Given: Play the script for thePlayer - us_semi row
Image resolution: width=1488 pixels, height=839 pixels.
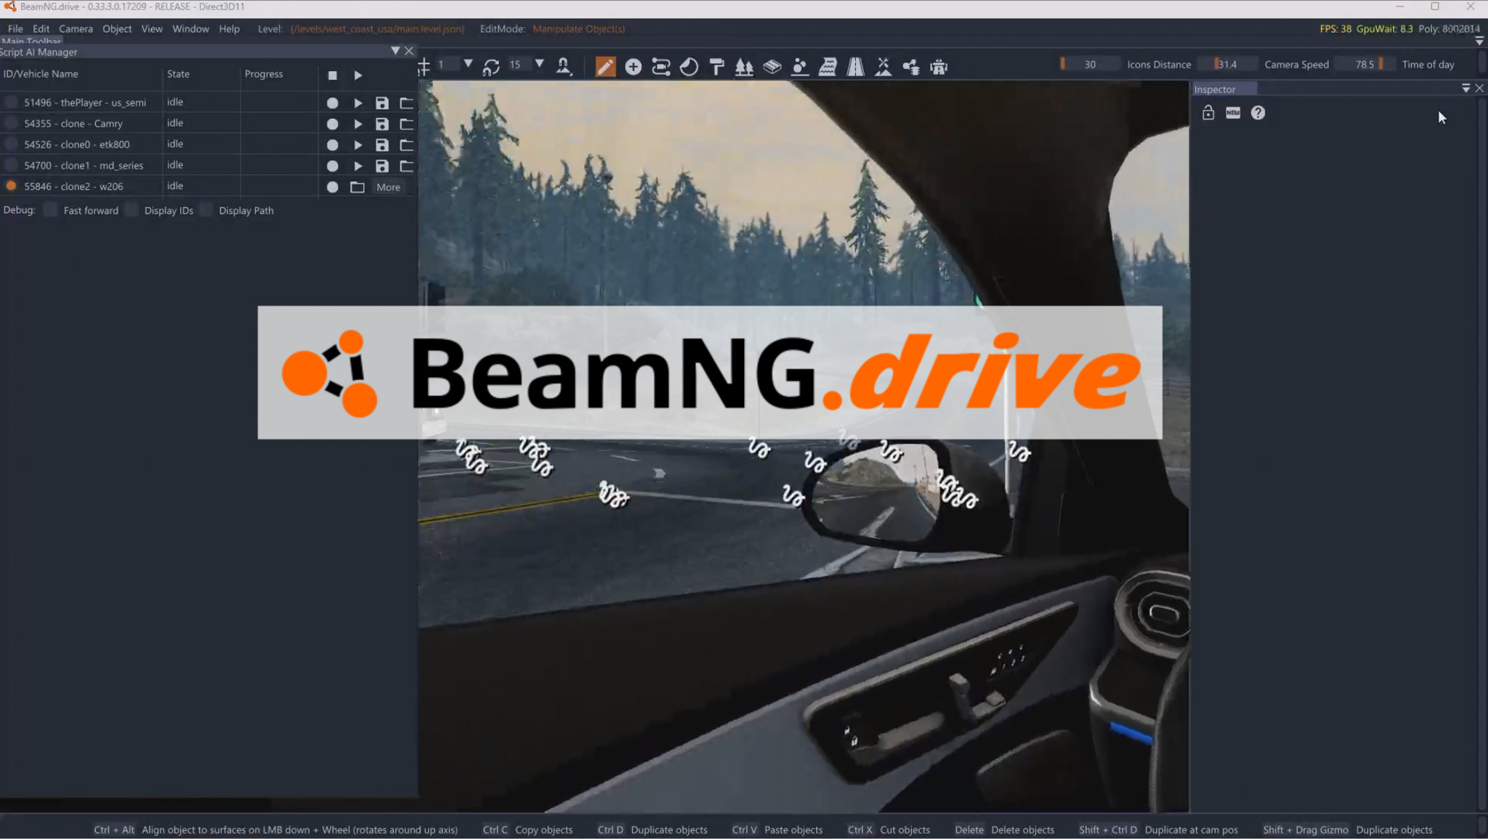Looking at the screenshot, I should (x=357, y=102).
